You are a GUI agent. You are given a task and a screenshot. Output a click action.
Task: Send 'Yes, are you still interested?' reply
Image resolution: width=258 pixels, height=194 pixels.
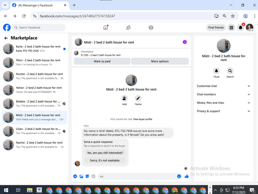pyautogui.click(x=105, y=153)
